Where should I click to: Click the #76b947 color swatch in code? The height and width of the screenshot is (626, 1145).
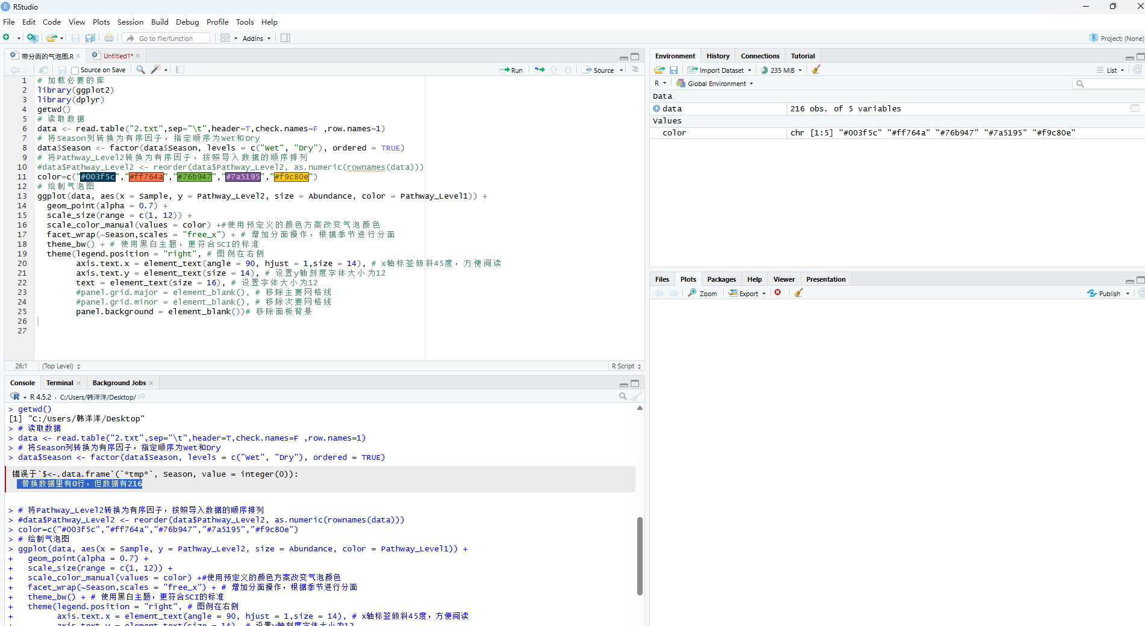tap(194, 177)
